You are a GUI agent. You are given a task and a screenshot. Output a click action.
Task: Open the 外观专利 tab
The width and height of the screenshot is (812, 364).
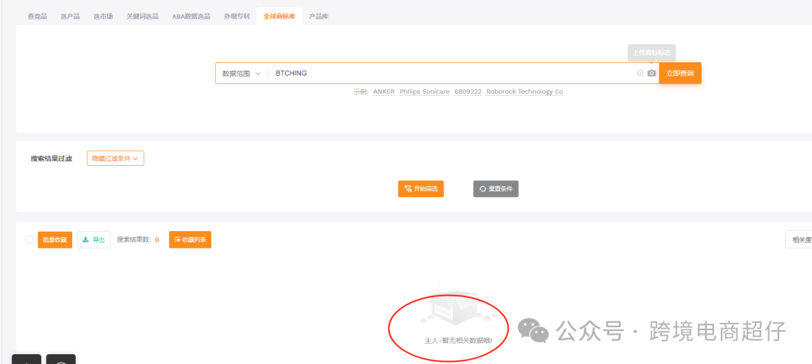point(237,16)
